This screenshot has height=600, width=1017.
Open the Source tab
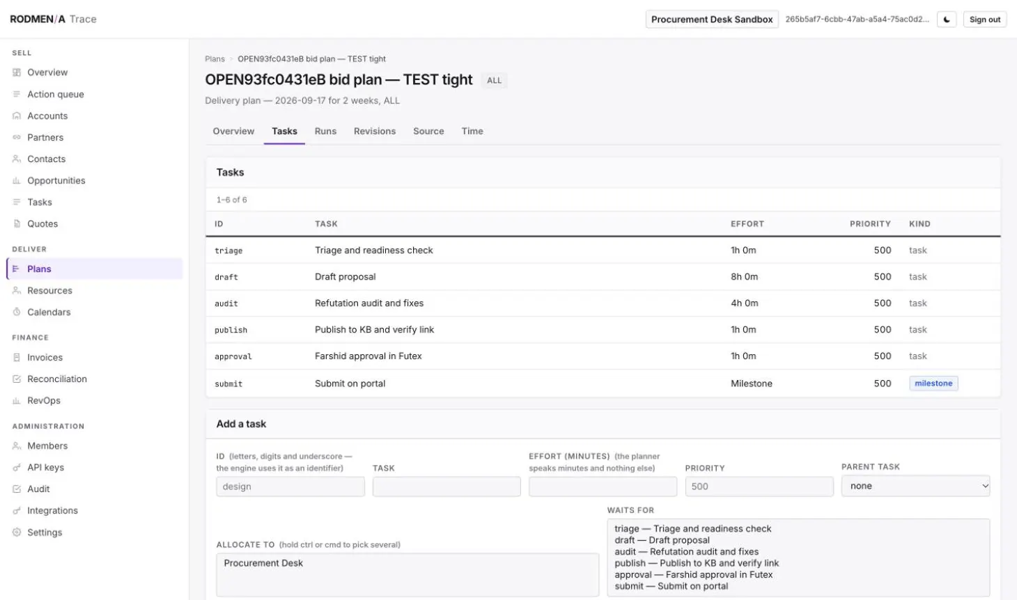(x=428, y=131)
